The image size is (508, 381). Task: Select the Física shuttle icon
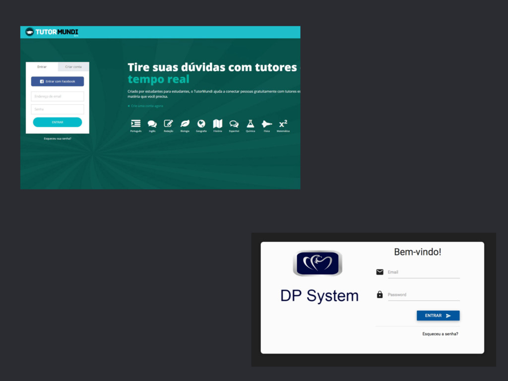[266, 124]
